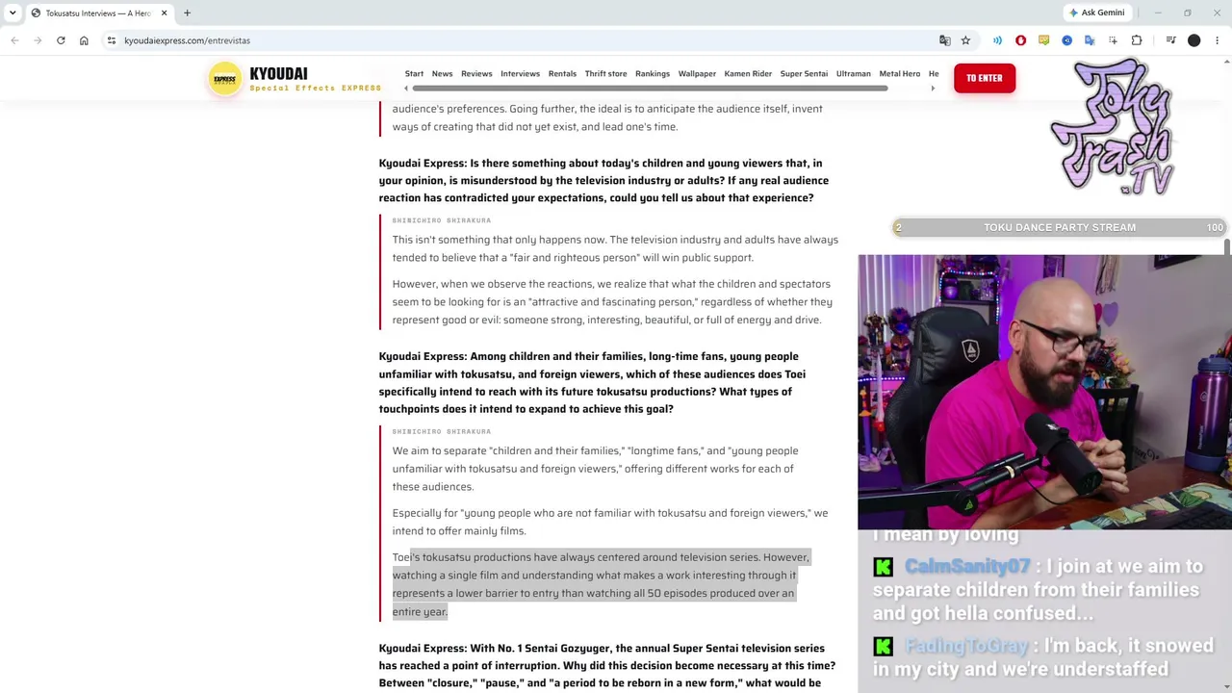Open the yellow sticky note extension
This screenshot has width=1232, height=693.
(x=1043, y=40)
